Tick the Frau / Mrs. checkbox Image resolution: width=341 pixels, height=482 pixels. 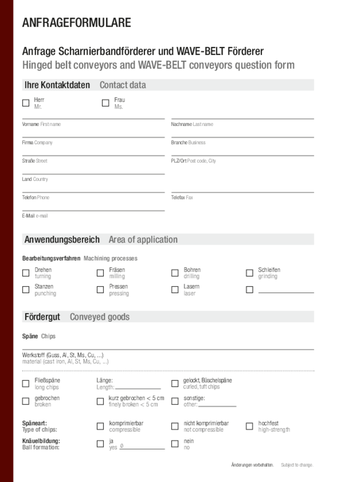click(105, 103)
